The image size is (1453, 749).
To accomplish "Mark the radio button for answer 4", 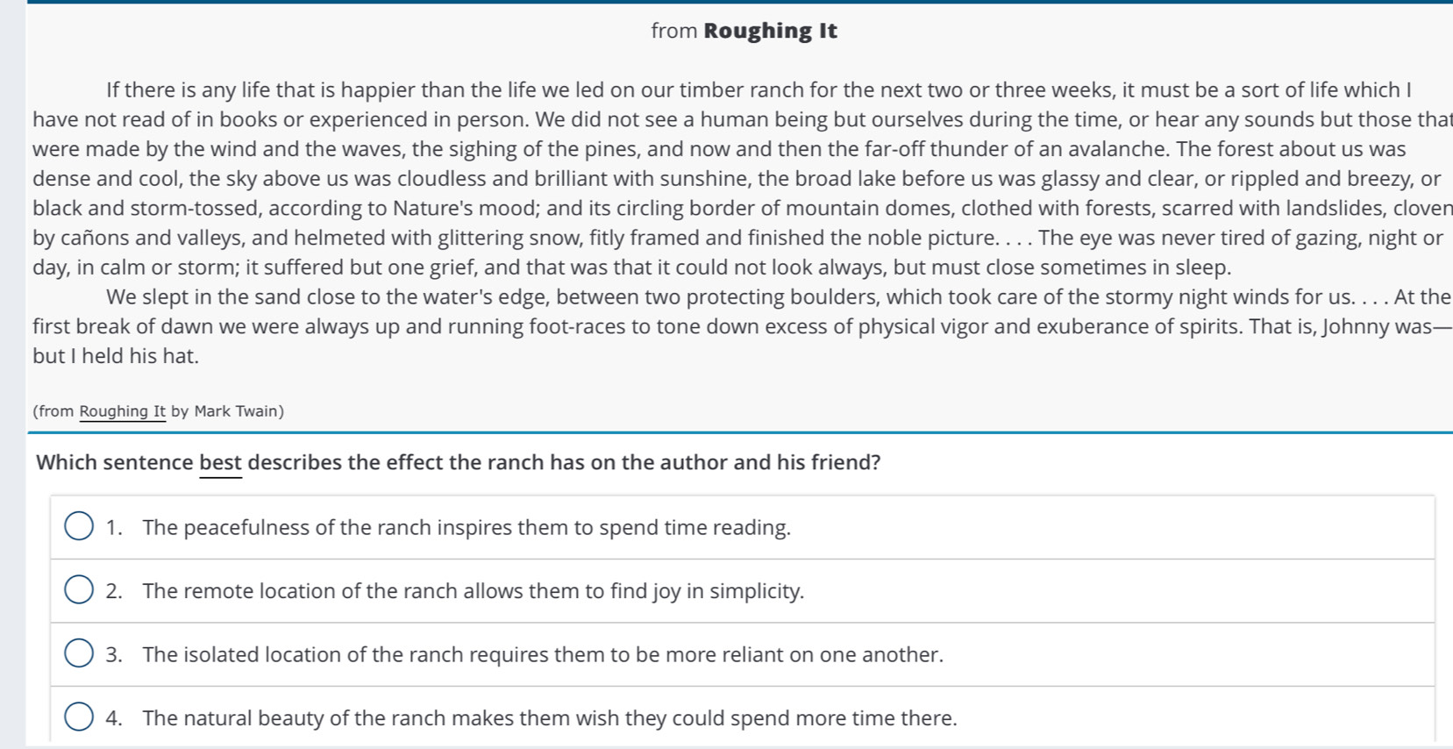I will pos(79,717).
